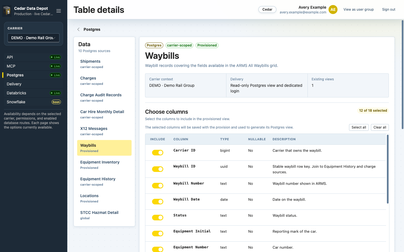Image resolution: width=404 pixels, height=252 pixels.
Task: Click the carrier-scoped tag above Waybills title
Action: (179, 45)
